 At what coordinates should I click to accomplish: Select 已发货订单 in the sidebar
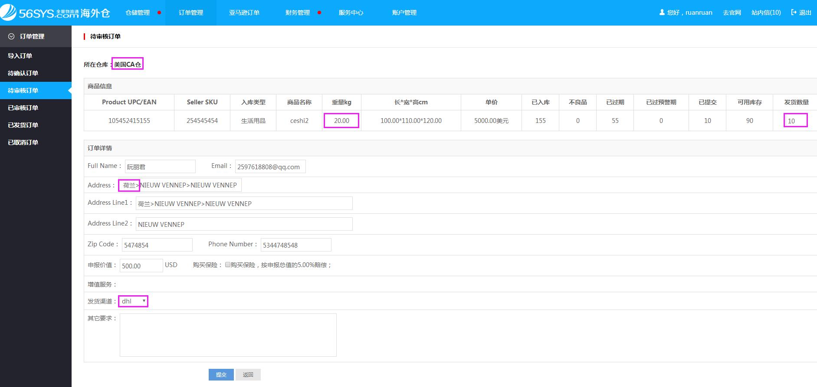23,125
